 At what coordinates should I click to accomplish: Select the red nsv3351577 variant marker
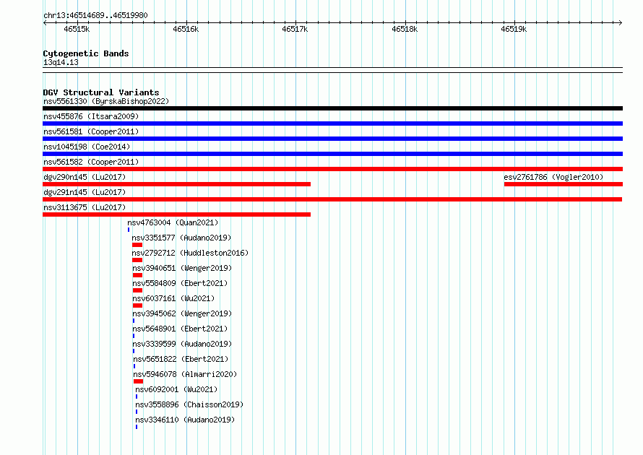137,245
